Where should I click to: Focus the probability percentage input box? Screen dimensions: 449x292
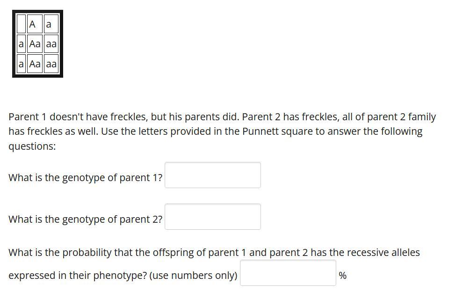click(x=288, y=273)
